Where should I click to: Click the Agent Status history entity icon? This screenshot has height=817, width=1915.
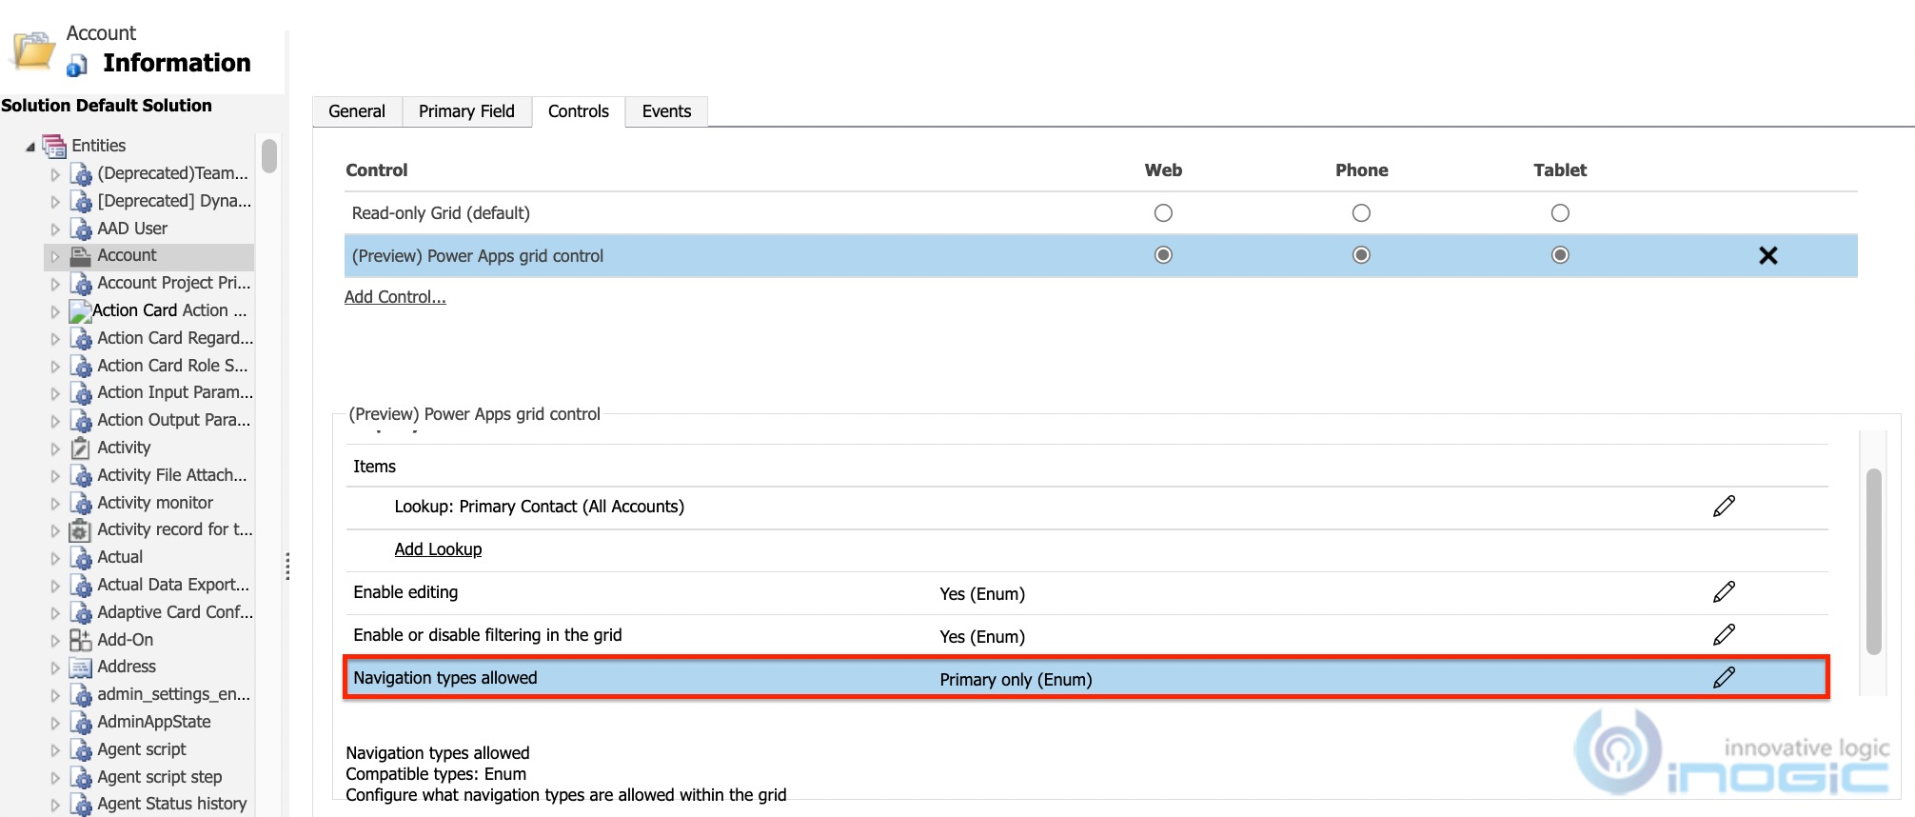pos(82,805)
